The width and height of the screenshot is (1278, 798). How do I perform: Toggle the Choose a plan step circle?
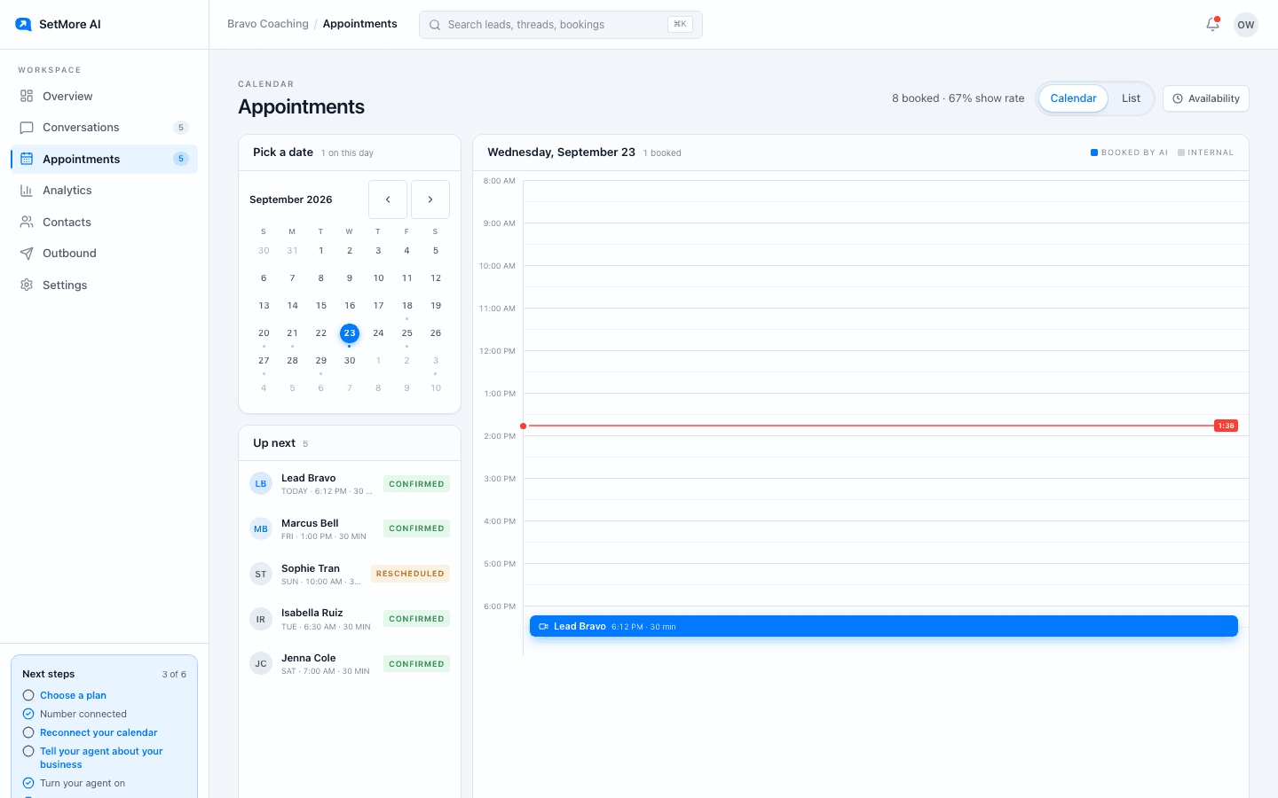pyautogui.click(x=28, y=695)
